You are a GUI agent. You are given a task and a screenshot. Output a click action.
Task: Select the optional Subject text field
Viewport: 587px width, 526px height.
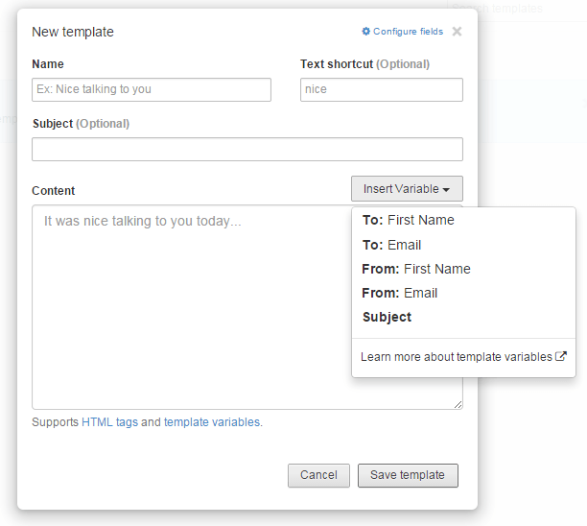247,150
